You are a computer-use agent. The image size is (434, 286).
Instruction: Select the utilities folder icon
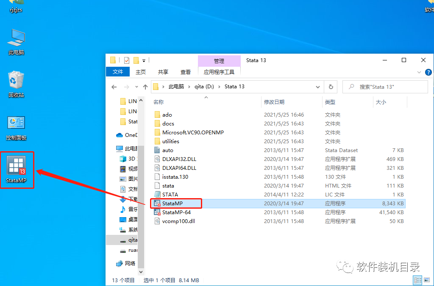157,141
